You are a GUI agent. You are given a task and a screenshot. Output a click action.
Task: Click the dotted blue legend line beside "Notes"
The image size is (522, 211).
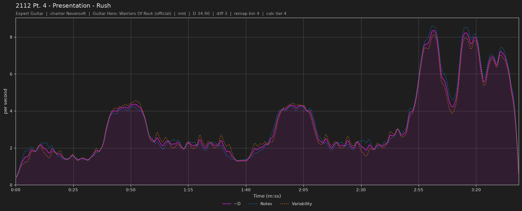(x=253, y=204)
